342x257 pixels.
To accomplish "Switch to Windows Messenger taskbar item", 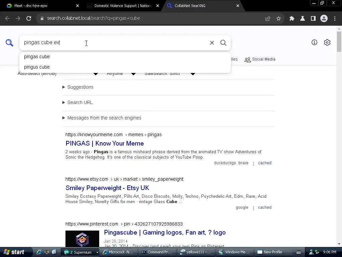I will pyautogui.click(x=234, y=252).
